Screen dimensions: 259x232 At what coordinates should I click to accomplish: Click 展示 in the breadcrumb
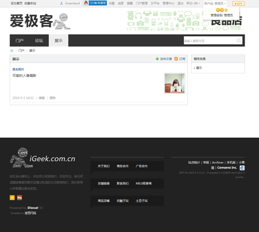(33, 51)
